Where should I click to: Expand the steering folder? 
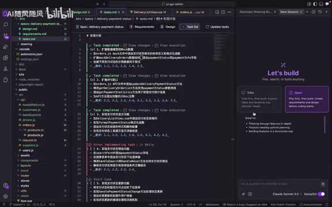point(27,44)
